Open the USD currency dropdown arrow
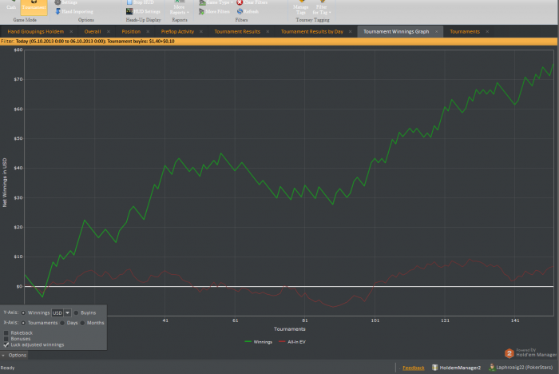559x374 pixels. pyautogui.click(x=67, y=312)
